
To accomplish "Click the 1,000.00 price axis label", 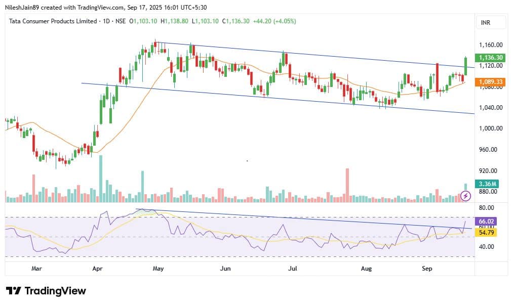I will point(491,128).
